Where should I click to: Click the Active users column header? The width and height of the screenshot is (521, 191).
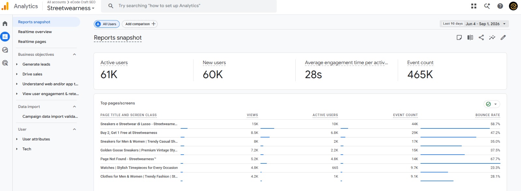[x=325, y=115]
